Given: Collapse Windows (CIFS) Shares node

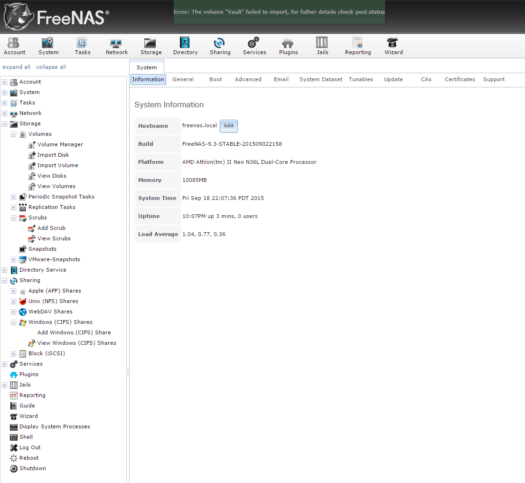Looking at the screenshot, I should 13,322.
